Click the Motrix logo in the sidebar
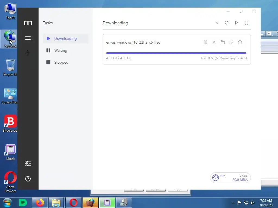 pyautogui.click(x=28, y=23)
